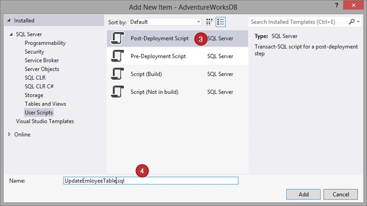This screenshot has width=367, height=206.
Task: Collapse the Installed section
Action: (9, 21)
